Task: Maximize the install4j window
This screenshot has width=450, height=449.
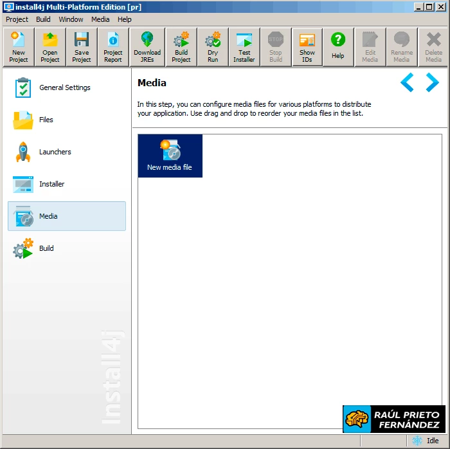Action: click(x=429, y=7)
